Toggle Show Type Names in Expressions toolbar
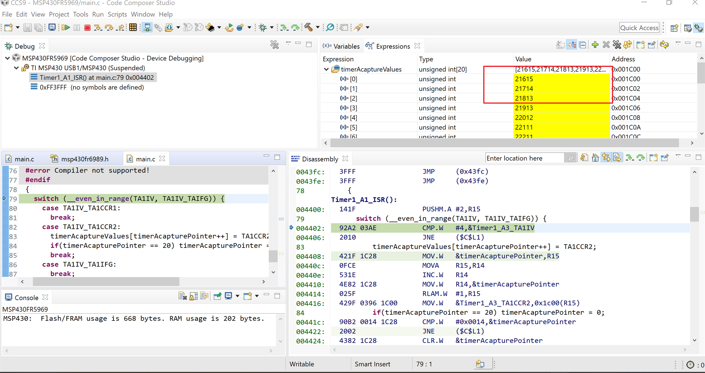This screenshot has width=705, height=373. 560,45
